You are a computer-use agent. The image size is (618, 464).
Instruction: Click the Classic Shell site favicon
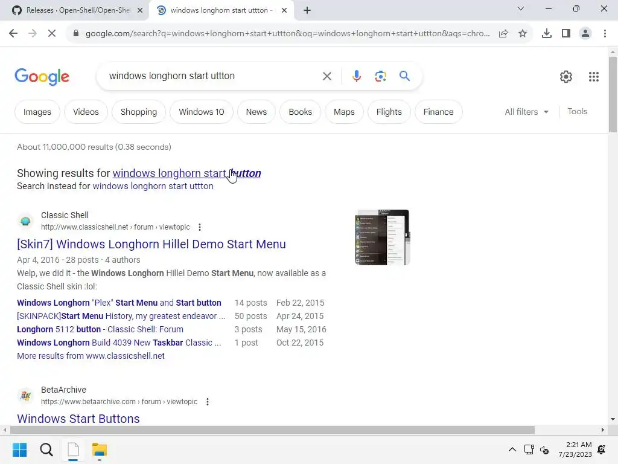click(x=25, y=221)
